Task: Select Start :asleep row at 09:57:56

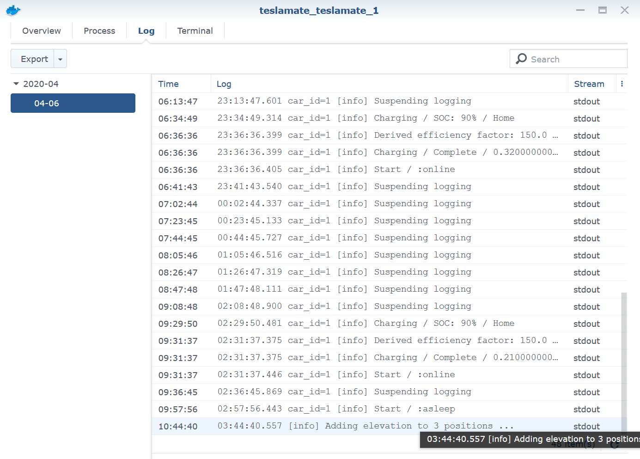Action: click(x=390, y=409)
